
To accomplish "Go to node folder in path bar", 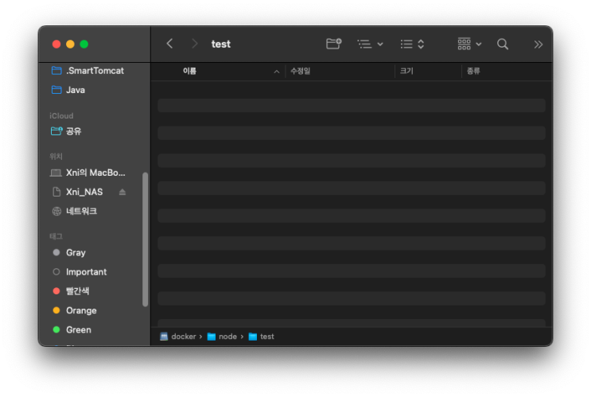I will point(223,337).
